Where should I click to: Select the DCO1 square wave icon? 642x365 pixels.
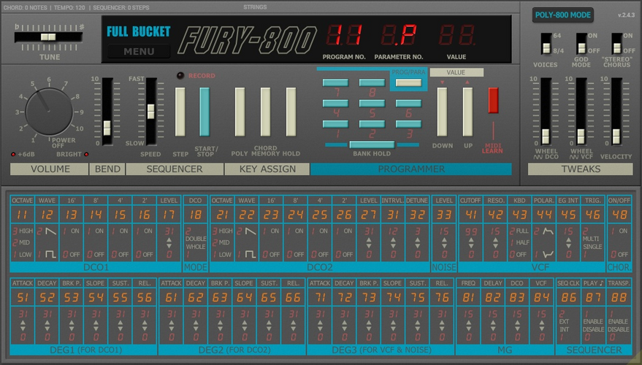coord(51,255)
